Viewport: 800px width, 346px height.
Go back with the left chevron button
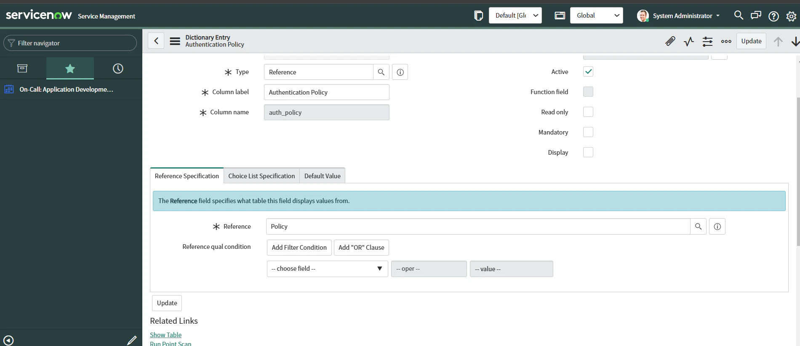[156, 41]
